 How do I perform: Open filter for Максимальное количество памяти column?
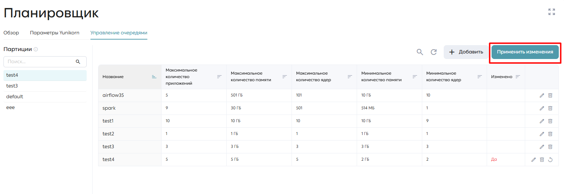point(285,77)
